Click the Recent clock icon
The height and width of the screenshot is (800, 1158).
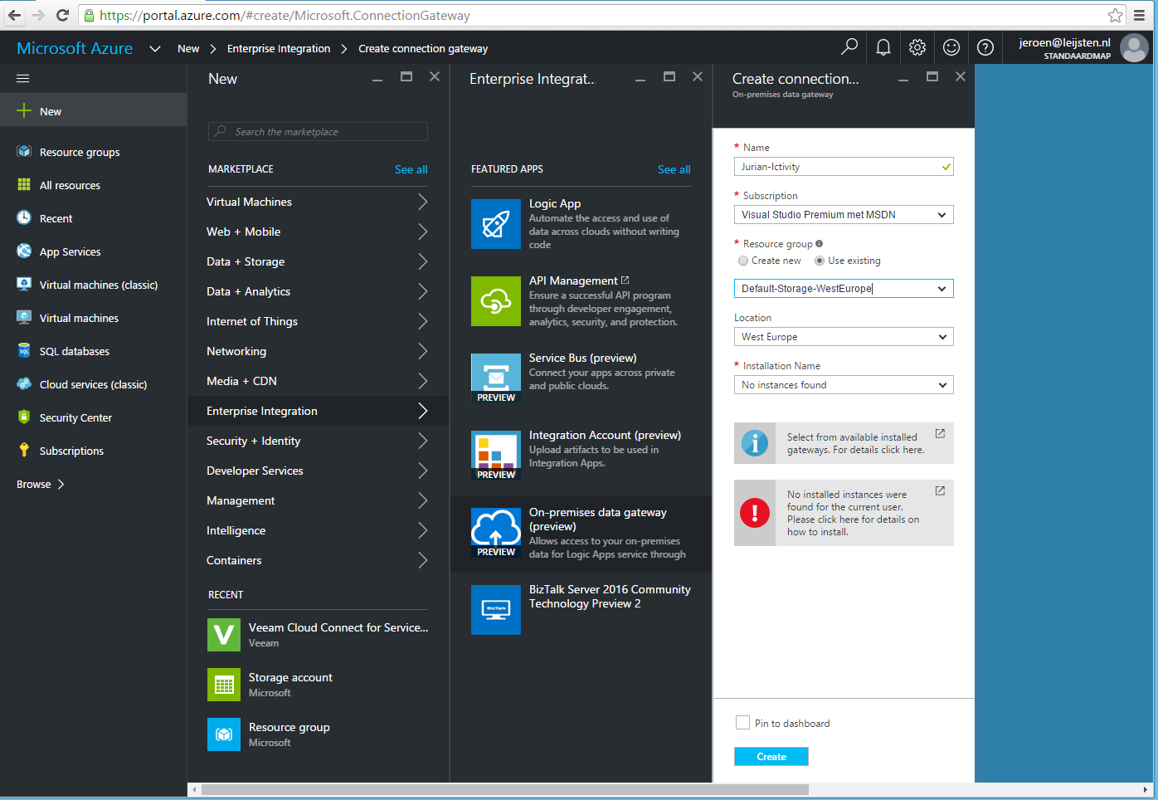[x=24, y=218]
